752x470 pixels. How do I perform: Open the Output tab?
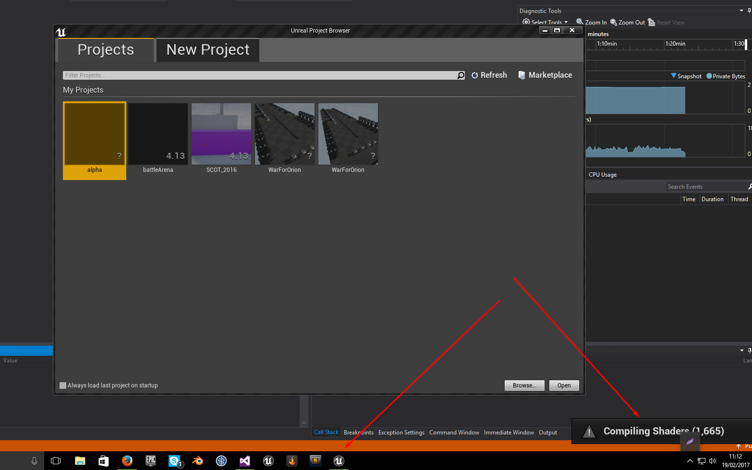[x=548, y=433]
